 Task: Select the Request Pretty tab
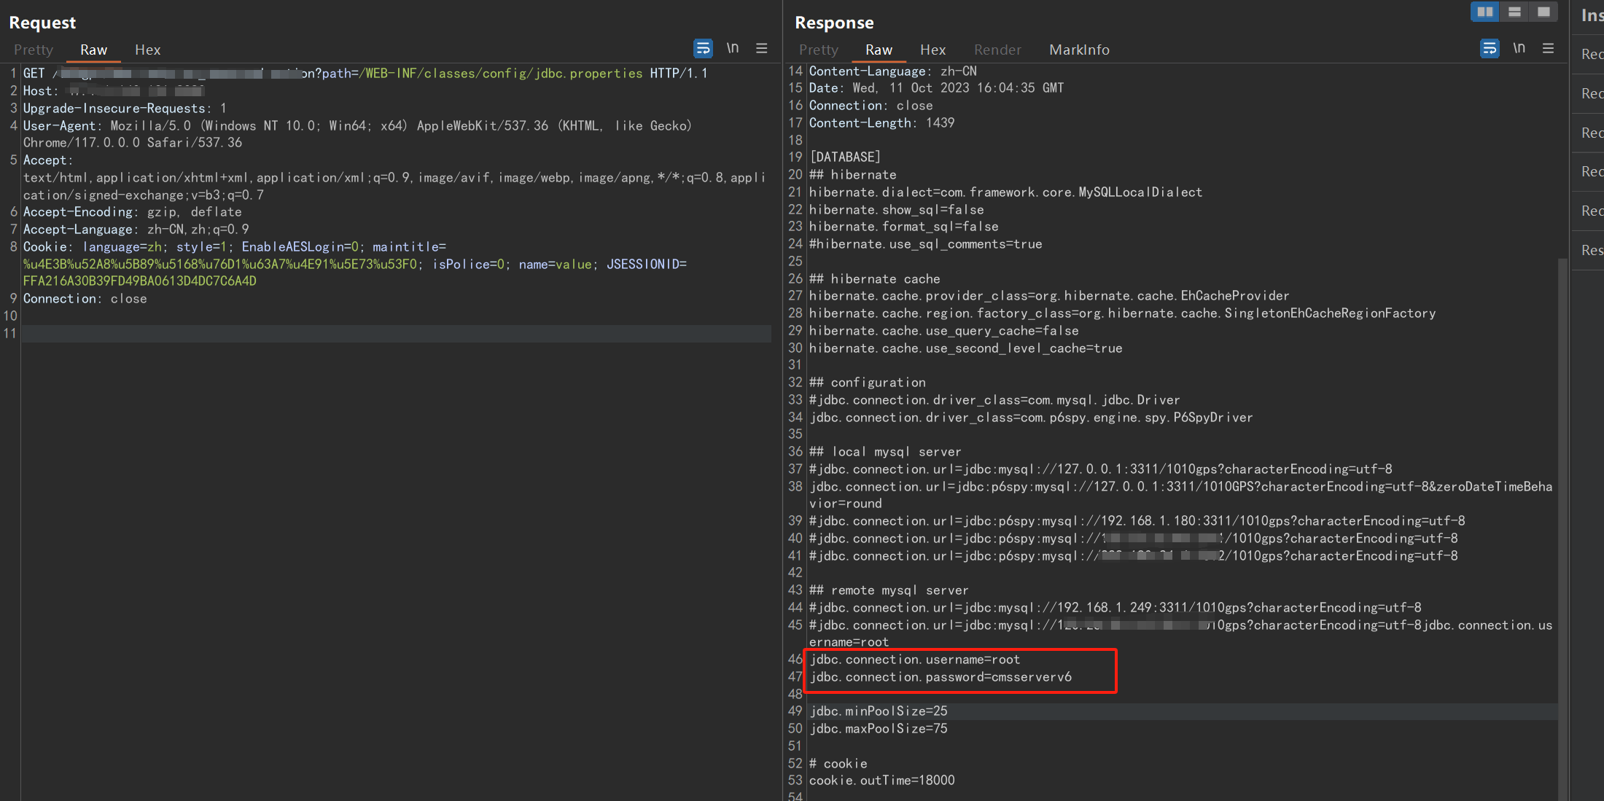pos(34,50)
